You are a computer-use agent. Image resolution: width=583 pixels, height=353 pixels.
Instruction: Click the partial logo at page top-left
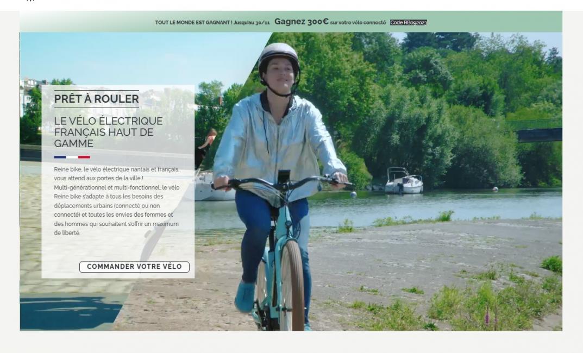31,1
